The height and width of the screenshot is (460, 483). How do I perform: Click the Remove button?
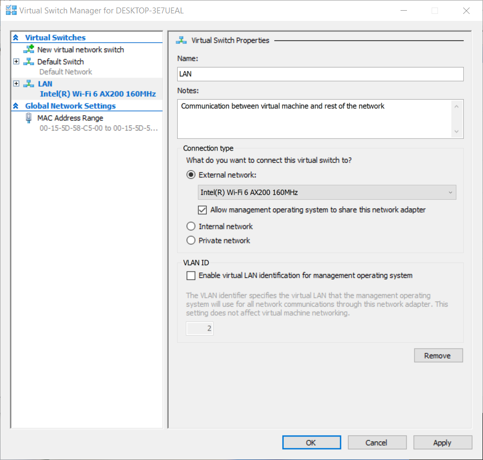438,356
